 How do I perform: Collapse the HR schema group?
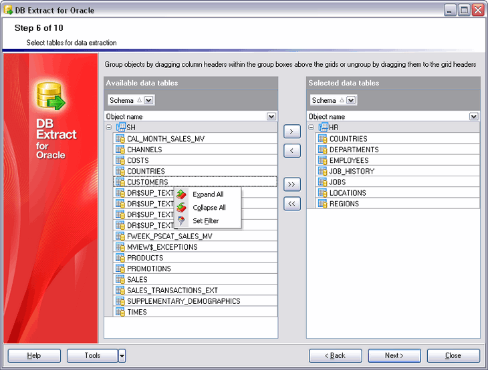[312, 127]
